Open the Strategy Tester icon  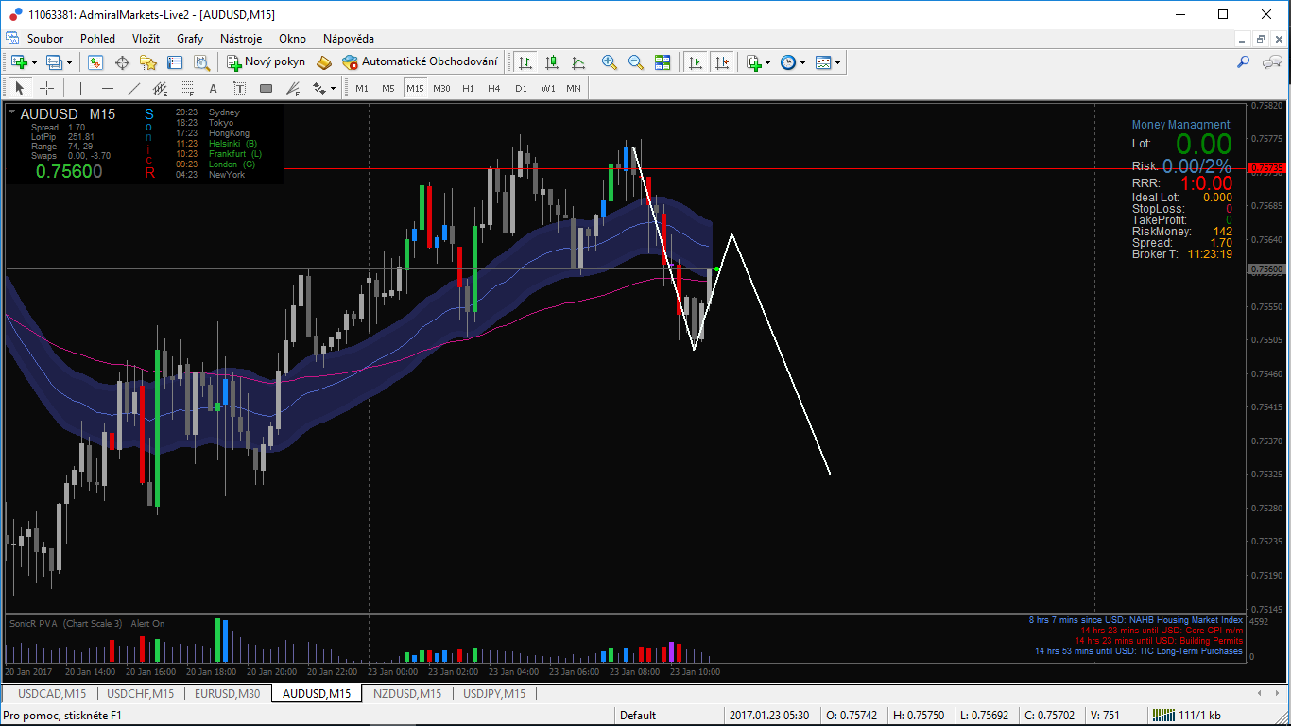tap(201, 62)
